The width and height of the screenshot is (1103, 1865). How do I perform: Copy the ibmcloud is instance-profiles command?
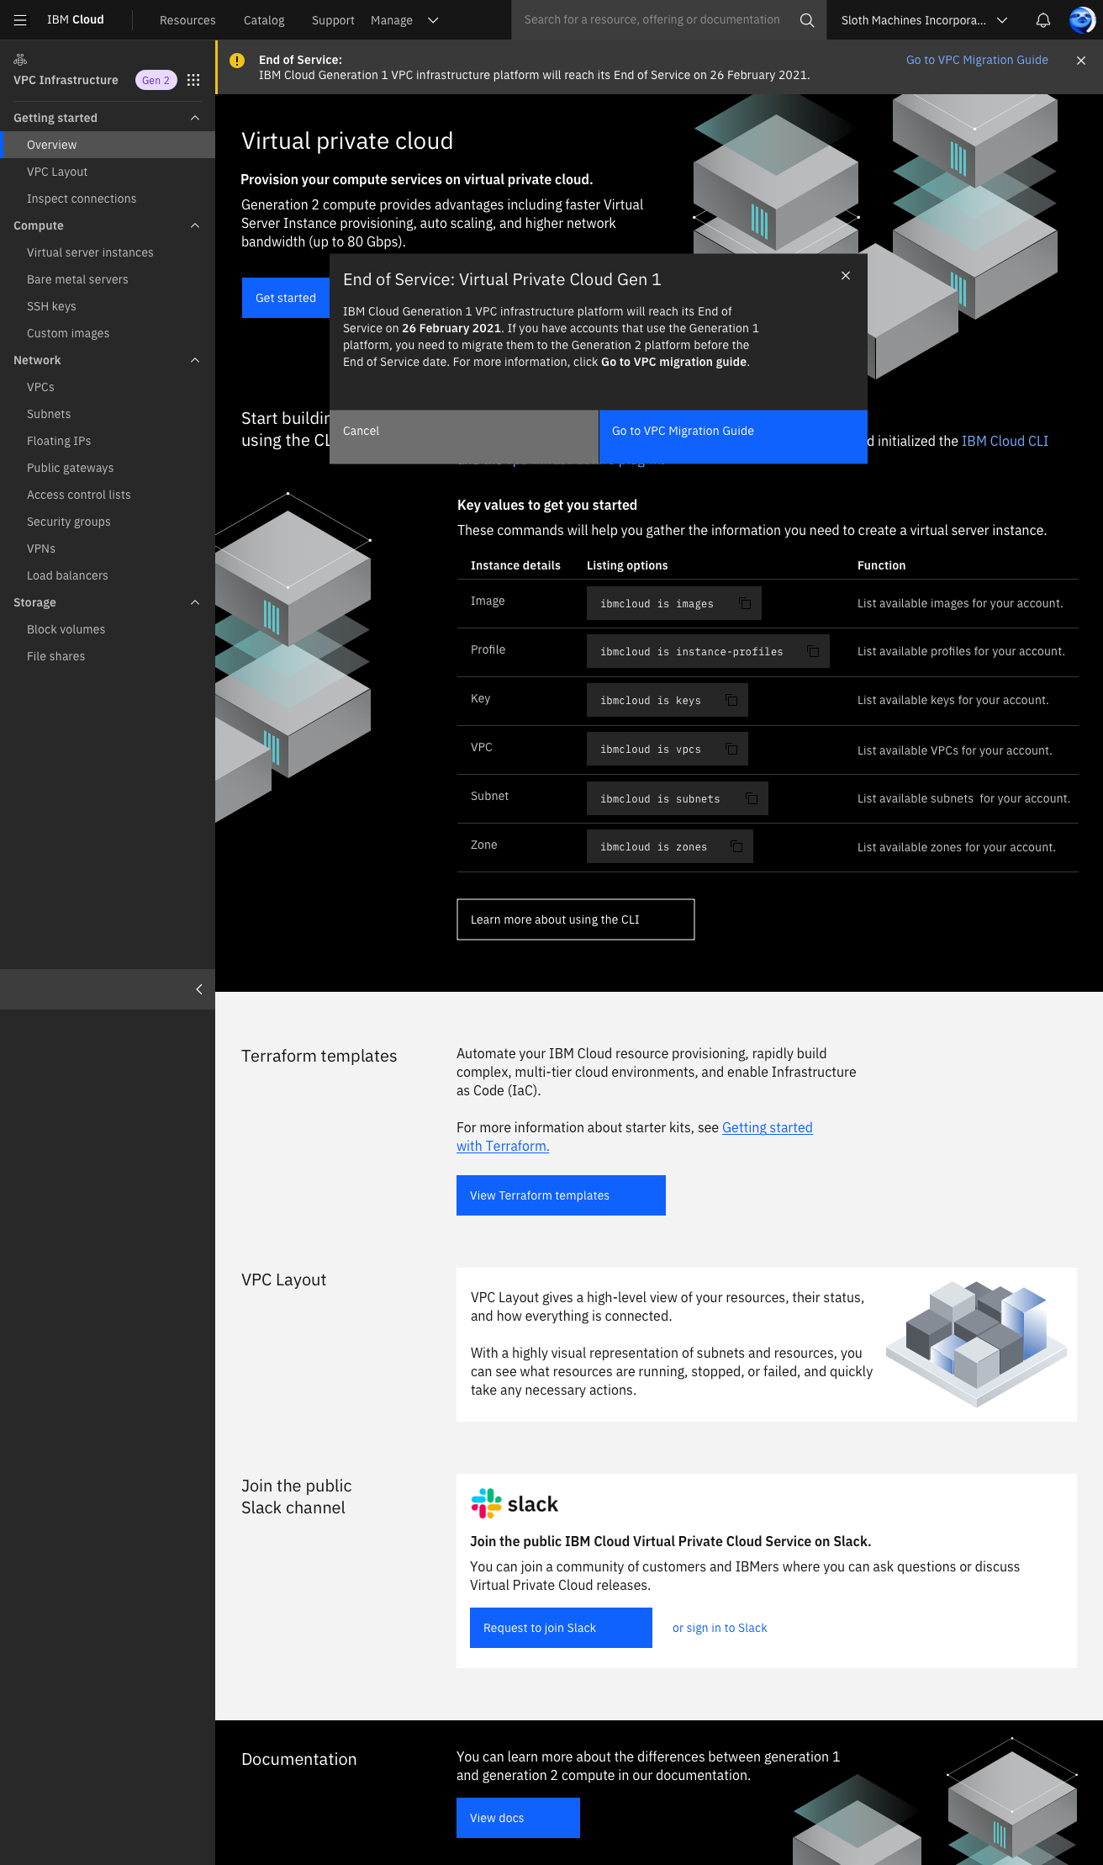(x=813, y=651)
